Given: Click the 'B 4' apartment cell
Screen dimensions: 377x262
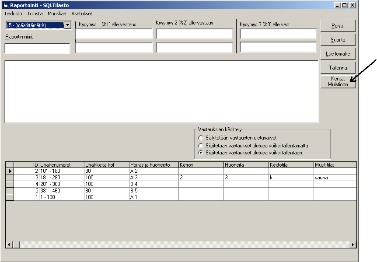Looking at the screenshot, I should [154, 184].
